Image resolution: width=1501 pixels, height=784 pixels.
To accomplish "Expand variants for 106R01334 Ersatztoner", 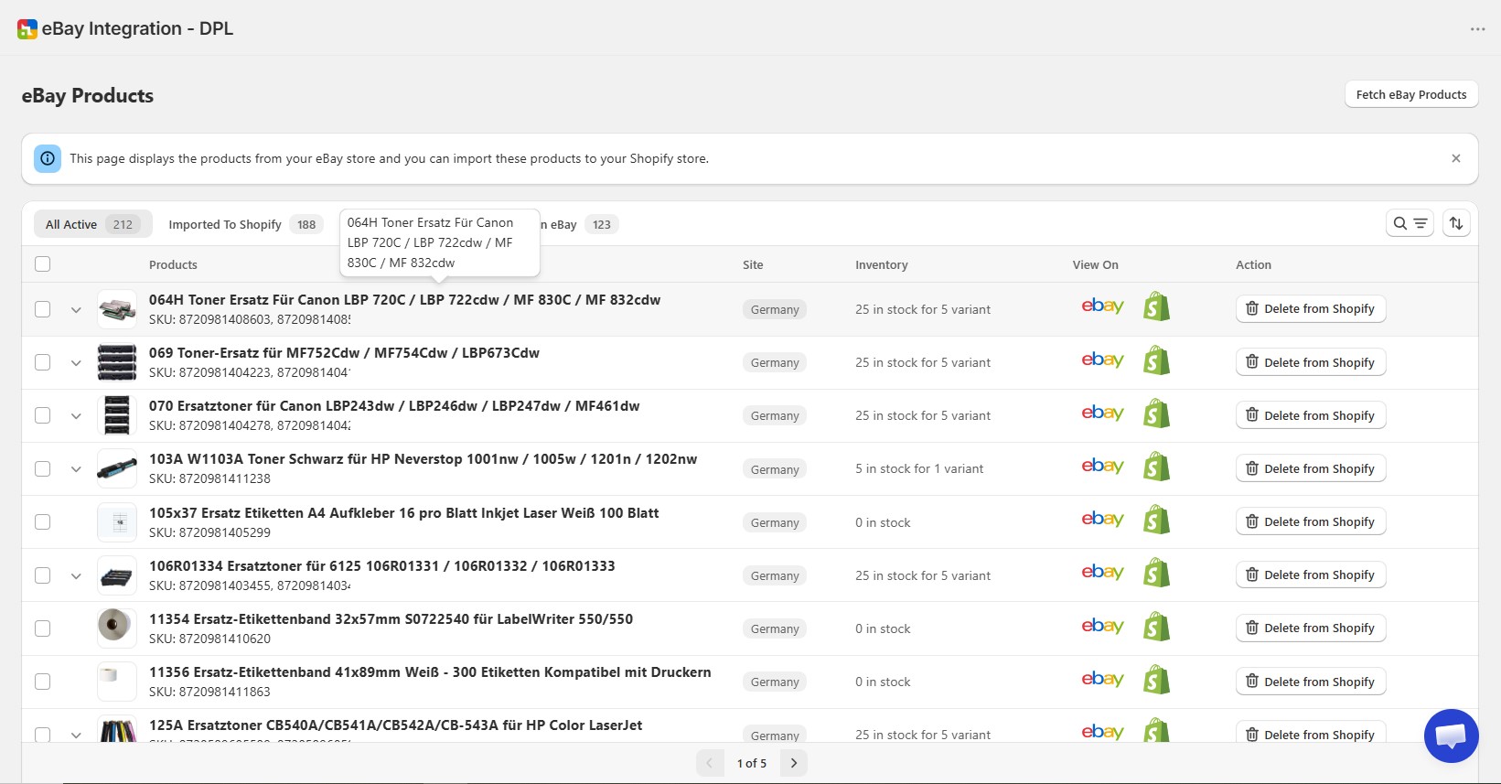I will coord(76,576).
